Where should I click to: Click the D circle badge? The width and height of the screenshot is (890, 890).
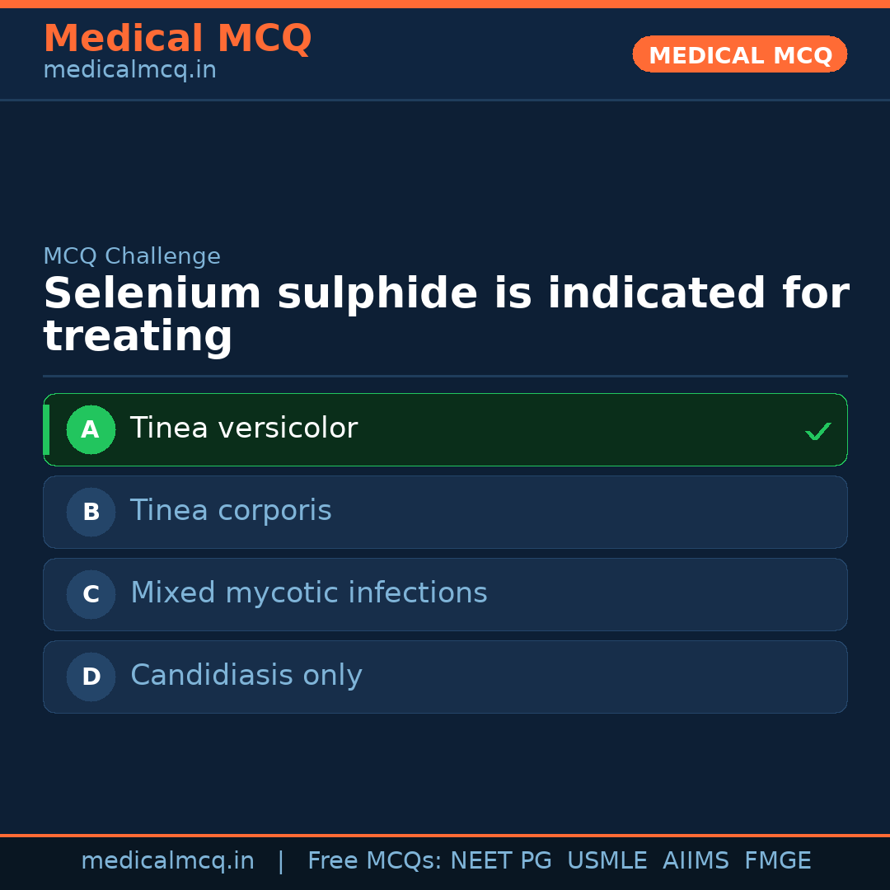[91, 677]
